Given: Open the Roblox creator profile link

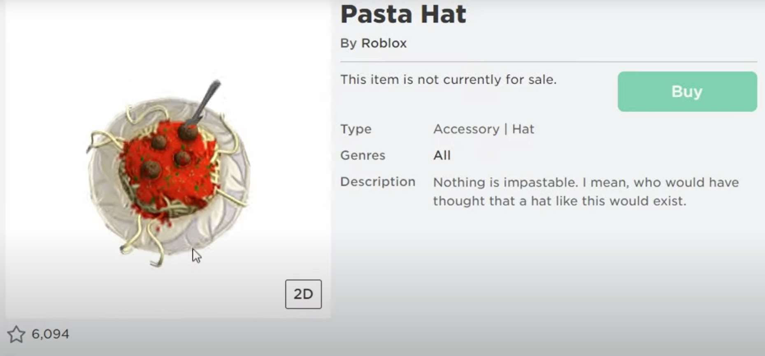Looking at the screenshot, I should 383,43.
